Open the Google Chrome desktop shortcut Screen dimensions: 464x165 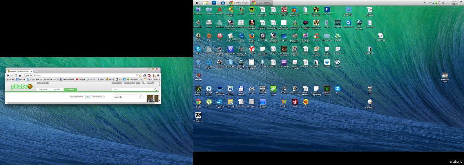point(198,104)
